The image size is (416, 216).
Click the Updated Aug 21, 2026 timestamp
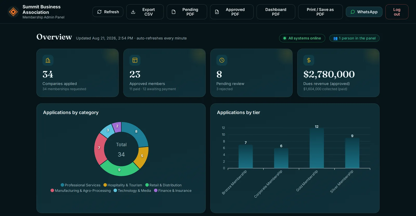click(x=105, y=38)
